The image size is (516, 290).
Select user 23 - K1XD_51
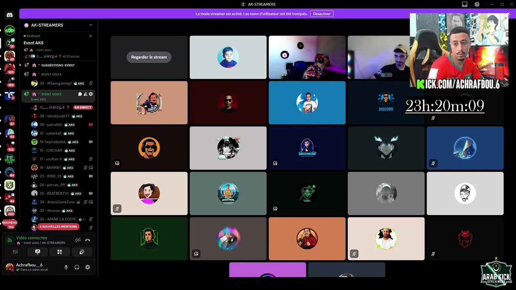[x=62, y=176]
